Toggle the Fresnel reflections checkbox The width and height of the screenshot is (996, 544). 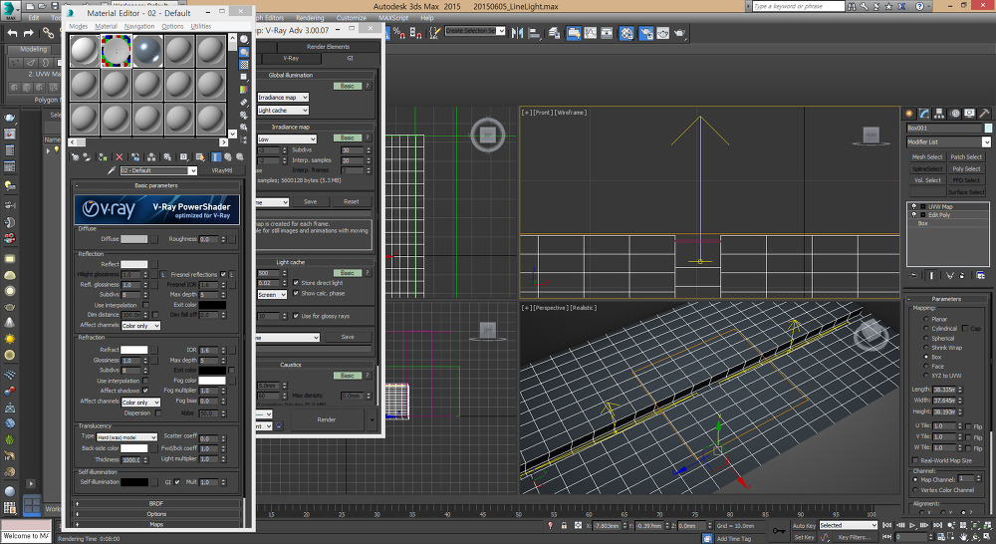click(223, 274)
